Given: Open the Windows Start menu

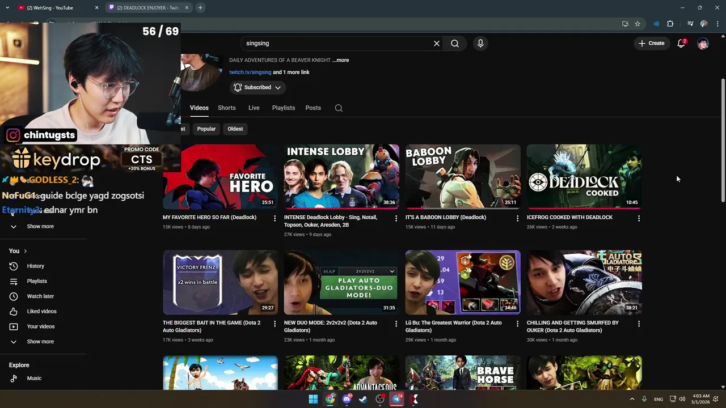Looking at the screenshot, I should [x=313, y=399].
